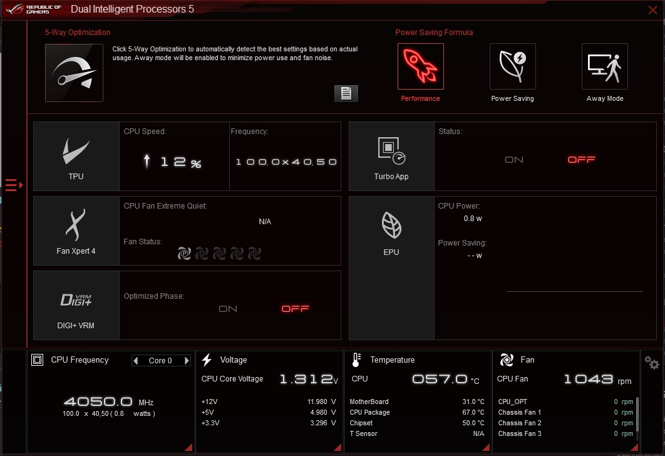Screen dimensions: 665x456
Task: Click the Voltage lightning icon
Action: pyautogui.click(x=207, y=360)
